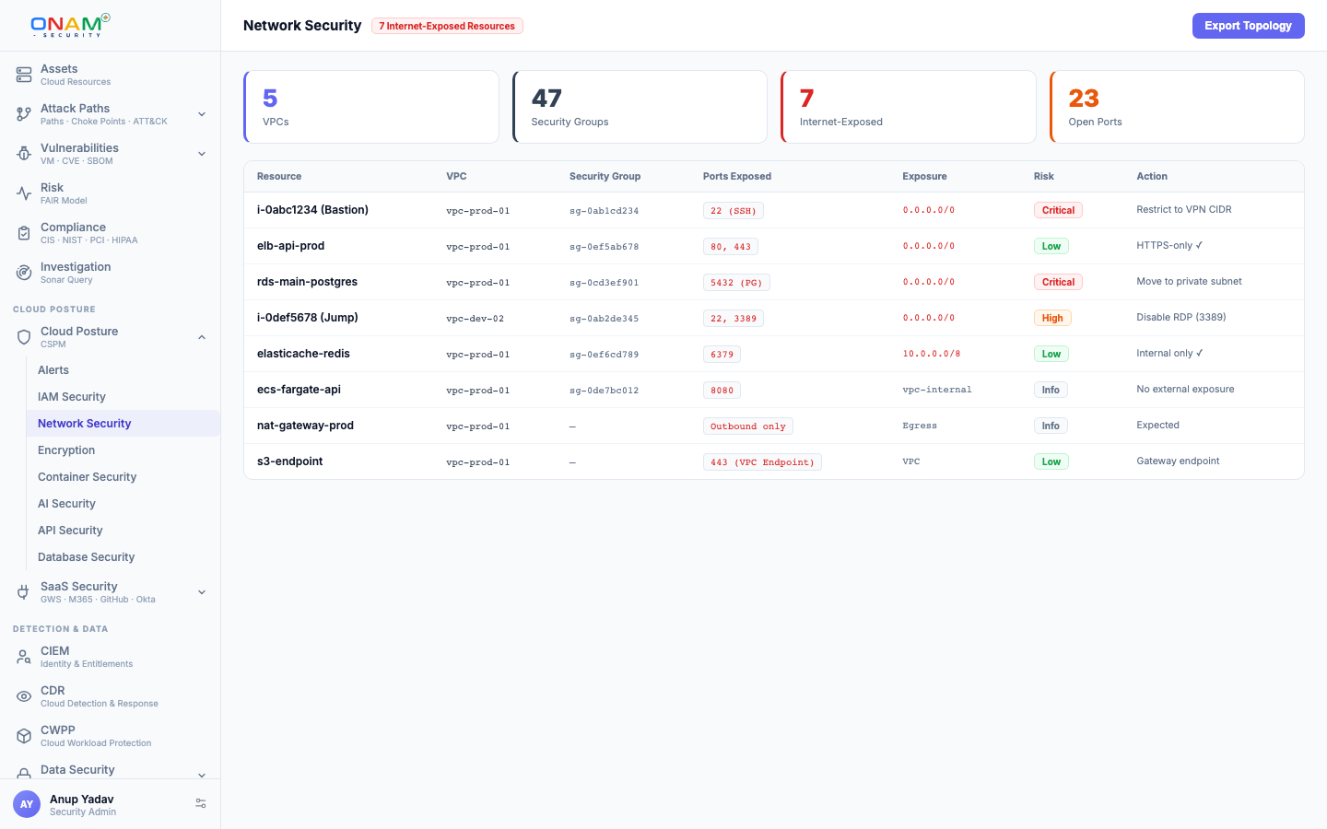Click the Cloud Posture shield icon
The width and height of the screenshot is (1327, 829).
click(24, 337)
